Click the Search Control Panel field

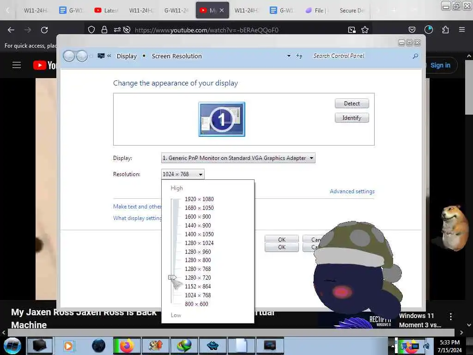pos(360,56)
